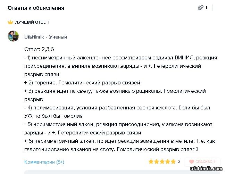Rate answer with second star
This screenshot has height=174, width=226.
(157, 162)
